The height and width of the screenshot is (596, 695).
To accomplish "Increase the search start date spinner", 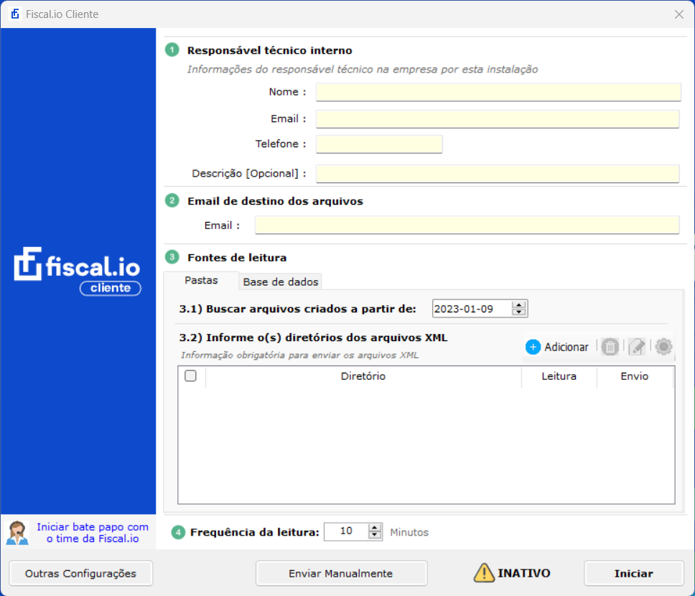I will 518,304.
